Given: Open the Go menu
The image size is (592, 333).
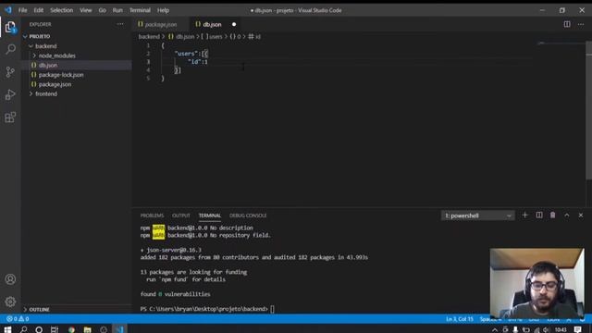Looking at the screenshot, I should [103, 10].
